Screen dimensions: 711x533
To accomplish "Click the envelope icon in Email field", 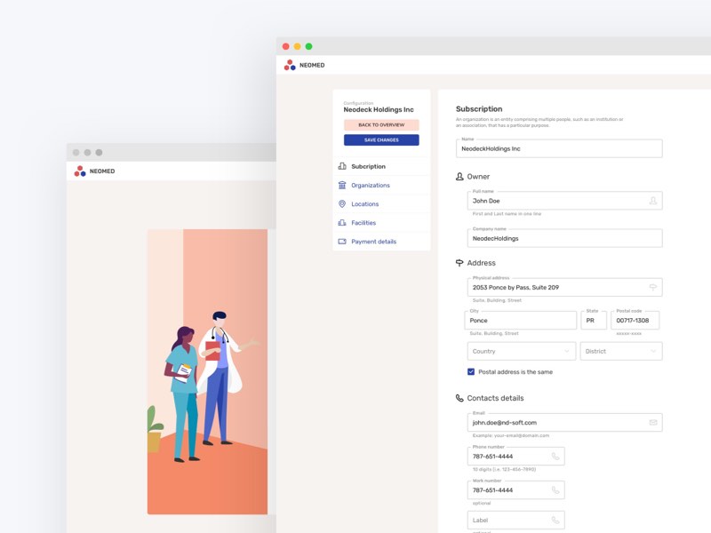I will pyautogui.click(x=652, y=422).
